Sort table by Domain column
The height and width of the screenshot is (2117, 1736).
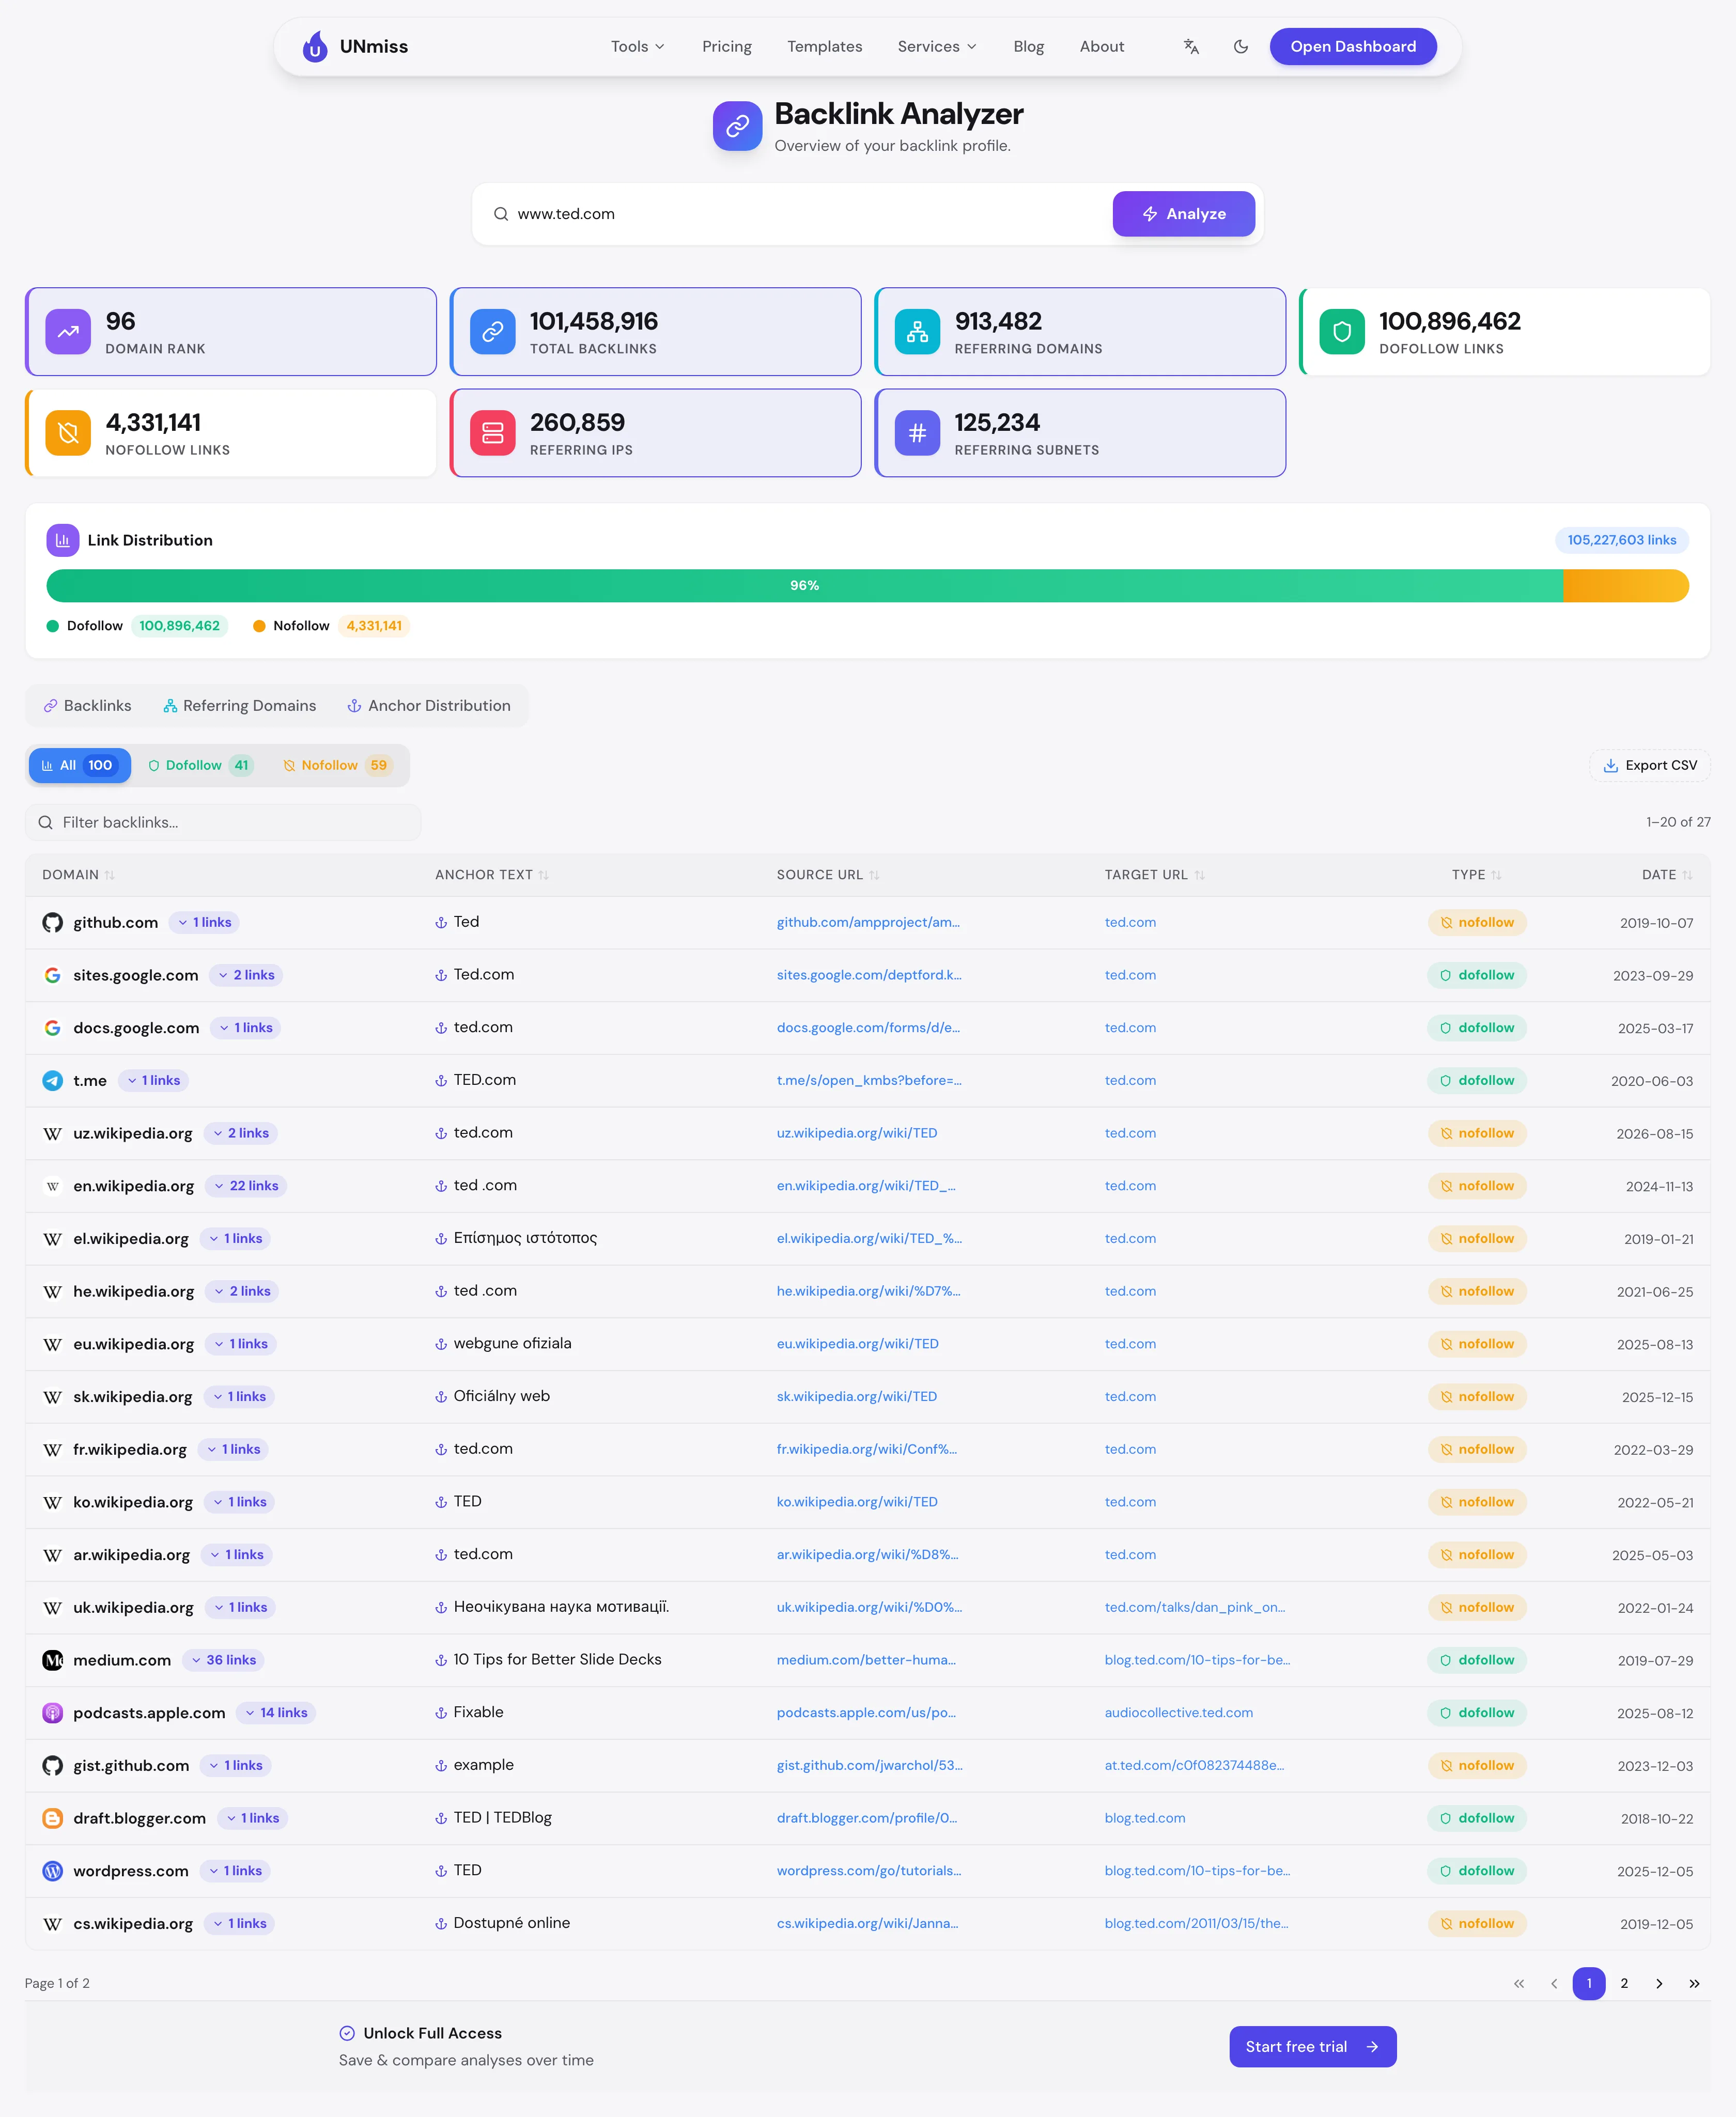click(x=78, y=875)
